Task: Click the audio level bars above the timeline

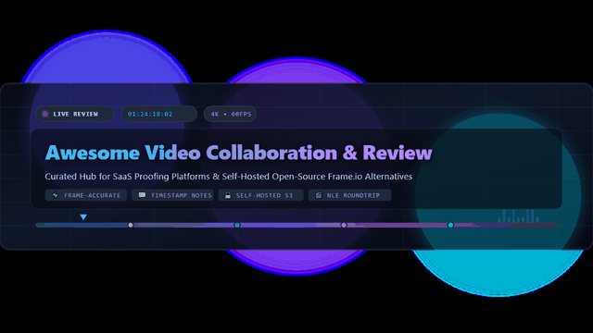Action: [x=519, y=216]
